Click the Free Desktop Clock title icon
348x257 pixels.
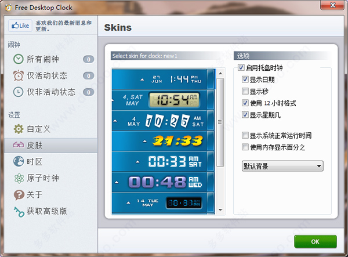pos(9,8)
